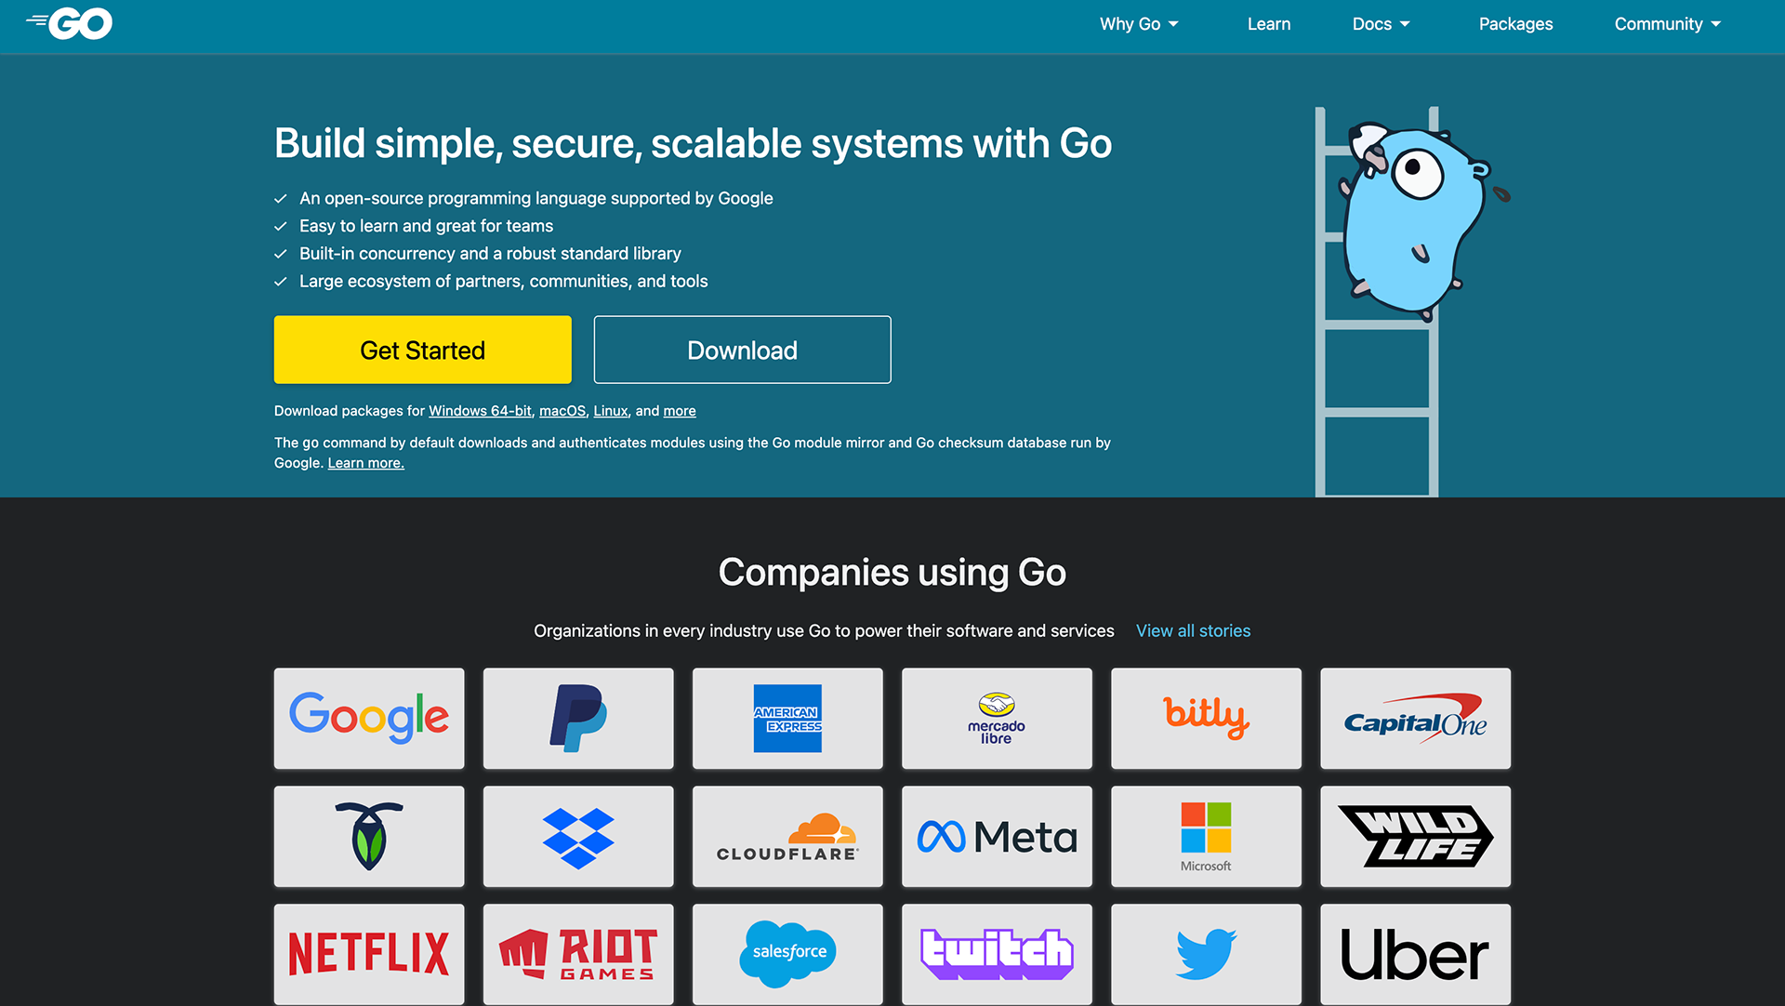This screenshot has height=1006, width=1785.
Task: Open the Dropbox logo card
Action: point(578,836)
